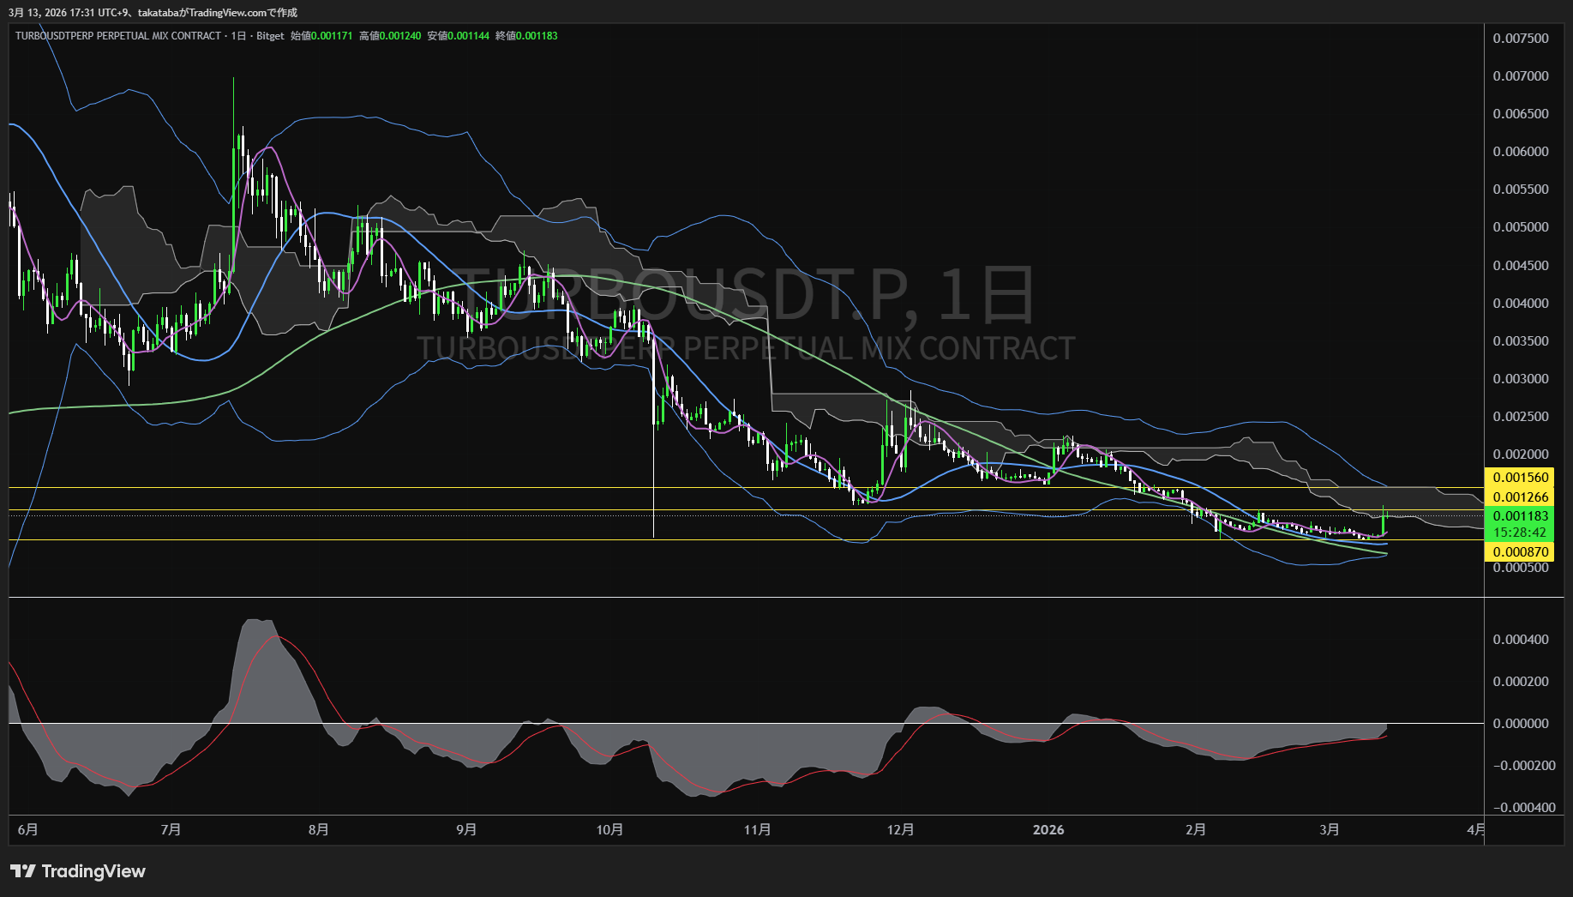
Task: Click the 15:28:42 candle countdown timer
Action: [1520, 533]
